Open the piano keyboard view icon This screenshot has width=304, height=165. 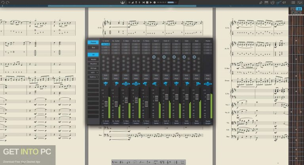(x=266, y=2)
